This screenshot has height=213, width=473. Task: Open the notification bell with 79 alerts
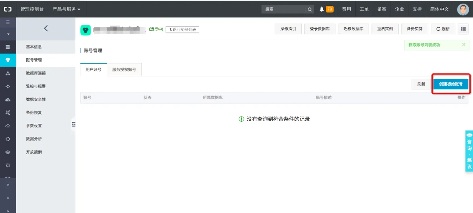tap(326, 9)
